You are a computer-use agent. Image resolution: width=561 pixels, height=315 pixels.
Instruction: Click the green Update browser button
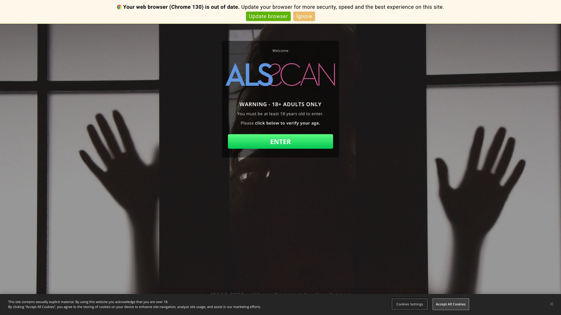(268, 16)
